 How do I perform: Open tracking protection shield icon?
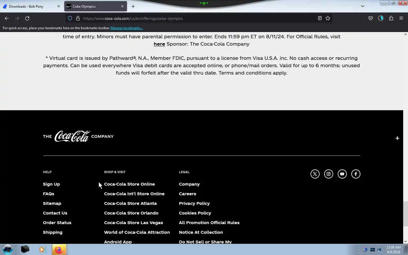click(x=70, y=18)
